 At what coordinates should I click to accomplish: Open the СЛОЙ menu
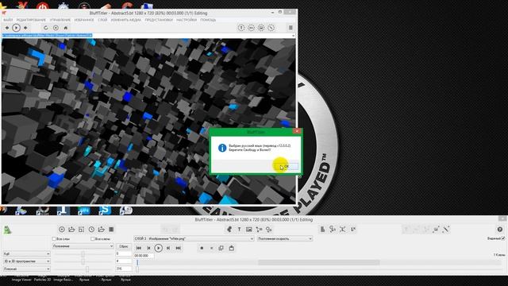point(102,20)
